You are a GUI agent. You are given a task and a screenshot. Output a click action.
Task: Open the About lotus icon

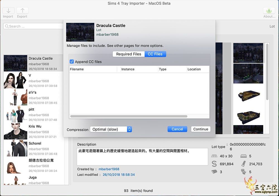(269, 11)
